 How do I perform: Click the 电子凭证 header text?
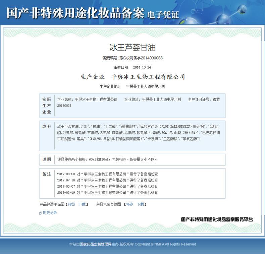(x=163, y=15)
